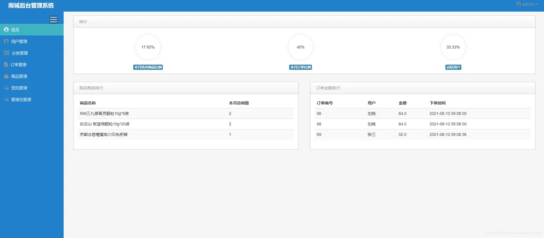Viewport: 544px width, 238px height.
Task: Select the 999三九感冒灵颗粒10g*9袋 row
Action: (x=186, y=113)
